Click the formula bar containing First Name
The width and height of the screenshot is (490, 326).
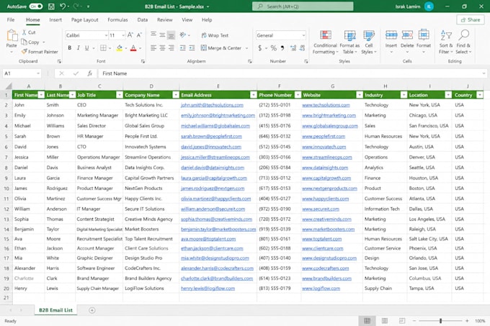292,73
